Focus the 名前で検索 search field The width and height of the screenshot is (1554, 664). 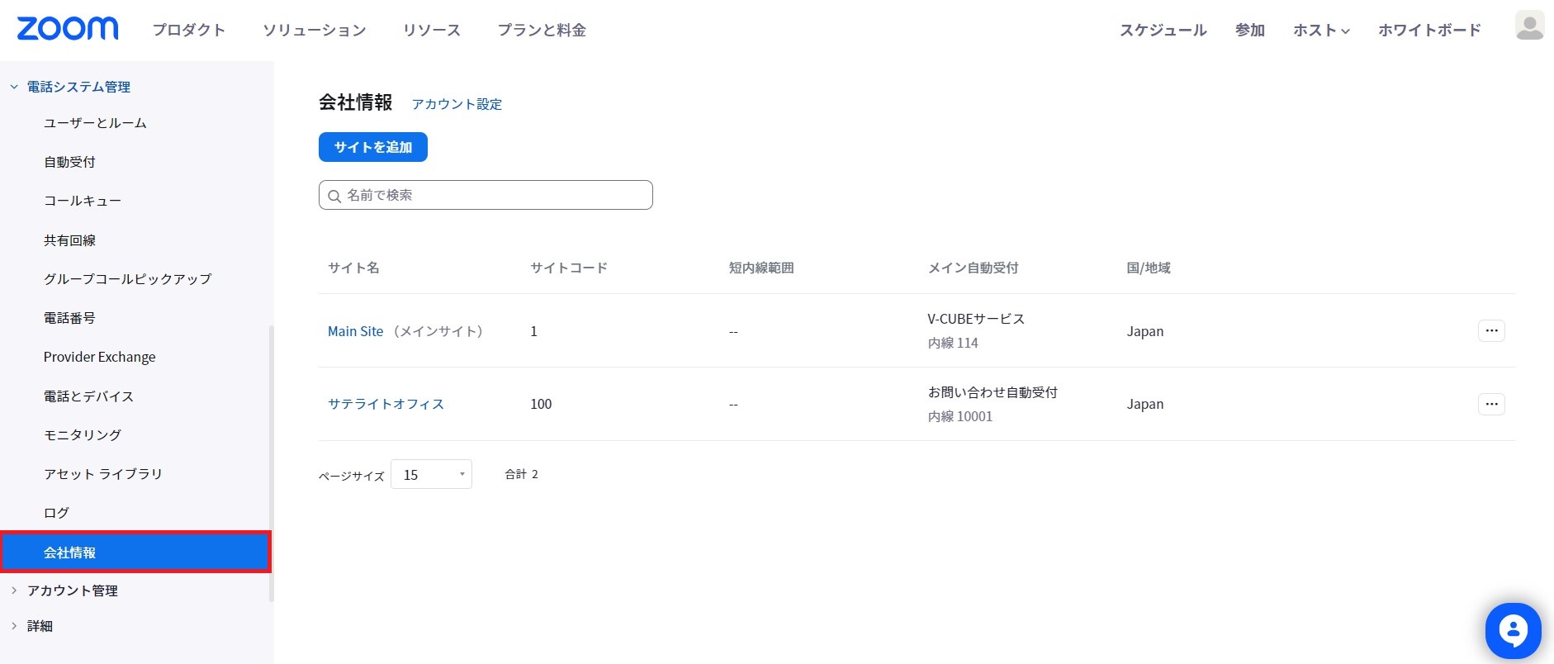495,196
